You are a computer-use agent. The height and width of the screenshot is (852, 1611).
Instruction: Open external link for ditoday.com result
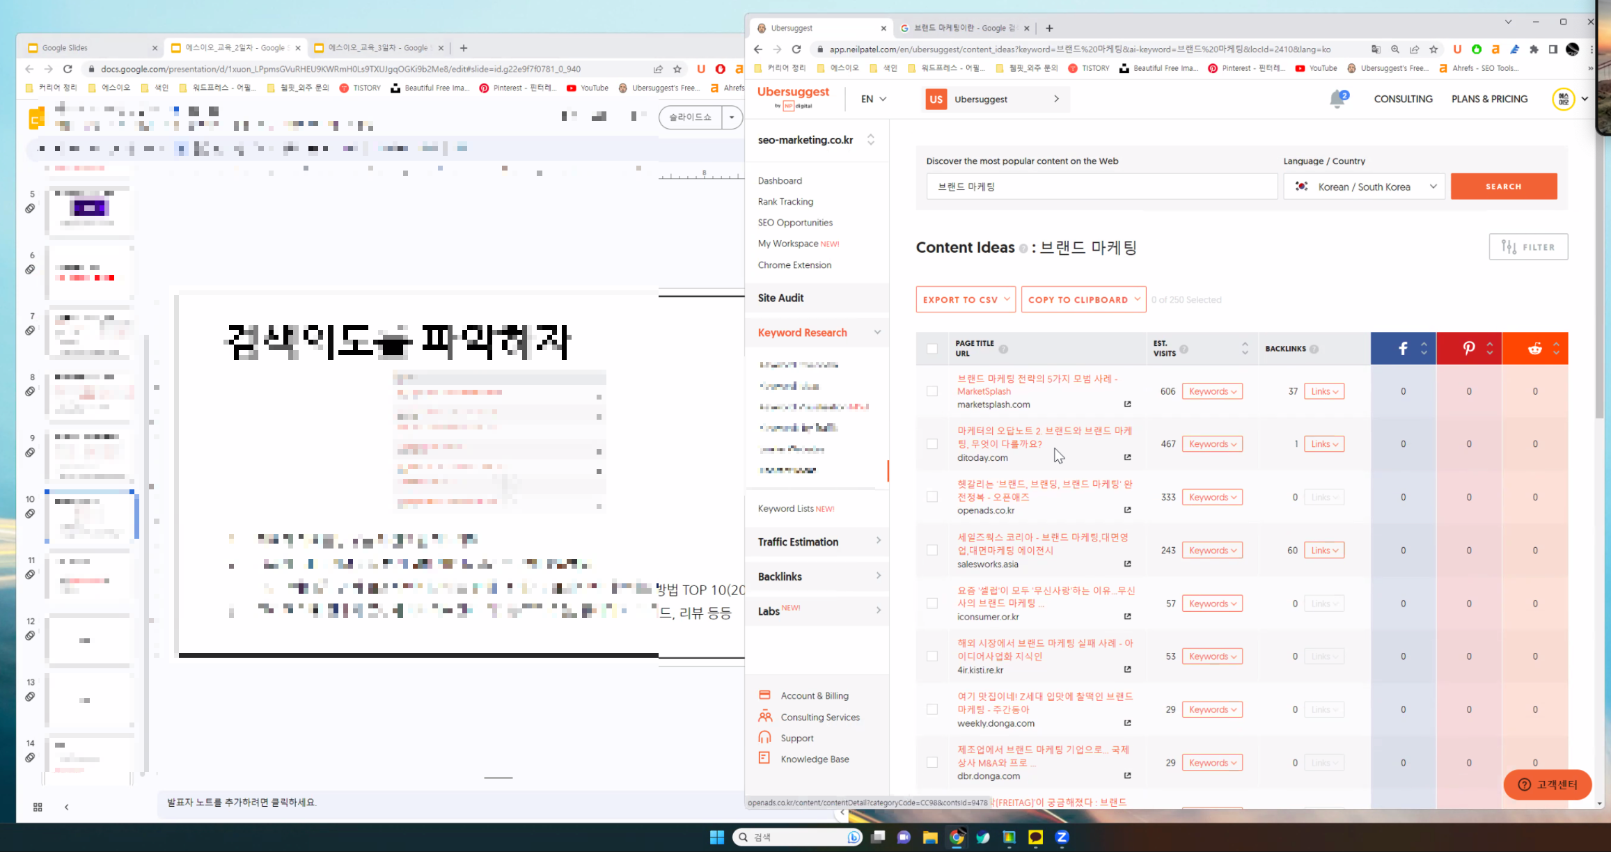click(1127, 457)
